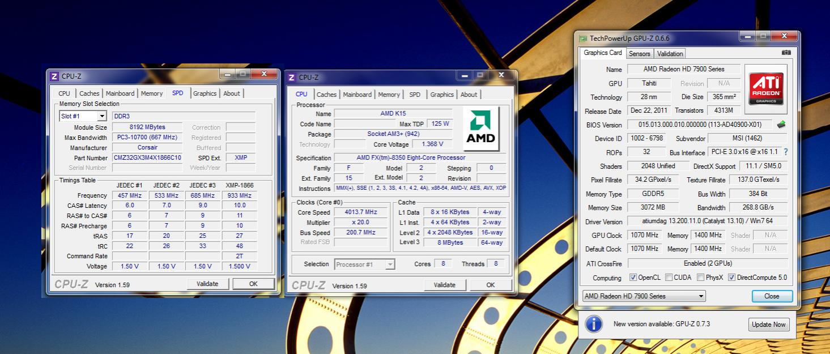Click the GPU-Z screenshot camera icon
This screenshot has height=354, width=830.
click(x=786, y=53)
